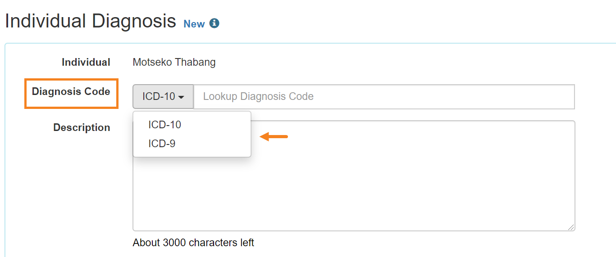Open the ICD-10 code type selector button
Screen dimensions: 616x257
[x=163, y=96]
